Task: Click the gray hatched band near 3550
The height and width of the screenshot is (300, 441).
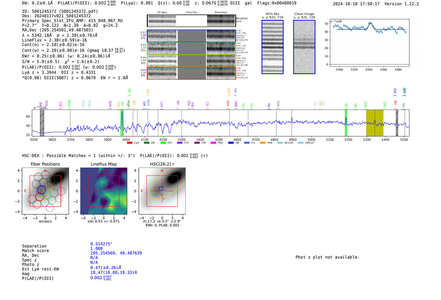Action: (42, 123)
